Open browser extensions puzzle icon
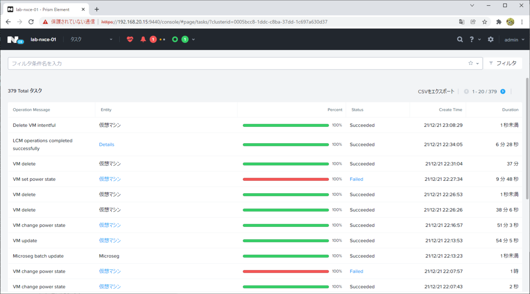Screen dimensions: 530x294 point(499,22)
